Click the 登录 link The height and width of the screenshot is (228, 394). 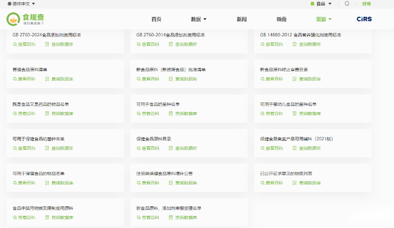366,4
